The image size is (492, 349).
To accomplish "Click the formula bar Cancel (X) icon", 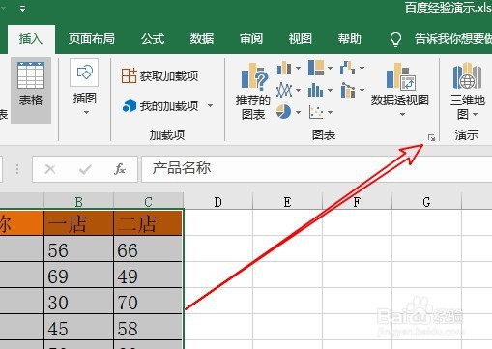I will pyautogui.click(x=50, y=169).
